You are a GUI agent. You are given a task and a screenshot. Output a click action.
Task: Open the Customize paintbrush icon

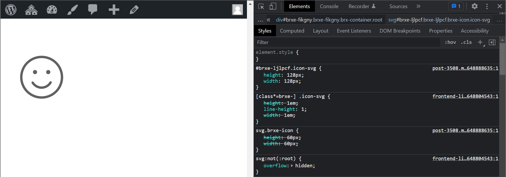click(72, 10)
